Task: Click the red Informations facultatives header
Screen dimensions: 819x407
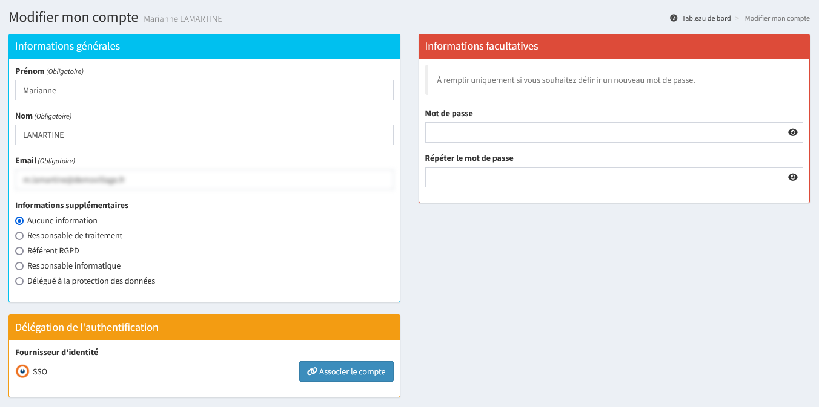Action: 614,46
